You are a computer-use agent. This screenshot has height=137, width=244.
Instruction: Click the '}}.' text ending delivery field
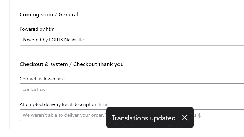point(199,115)
